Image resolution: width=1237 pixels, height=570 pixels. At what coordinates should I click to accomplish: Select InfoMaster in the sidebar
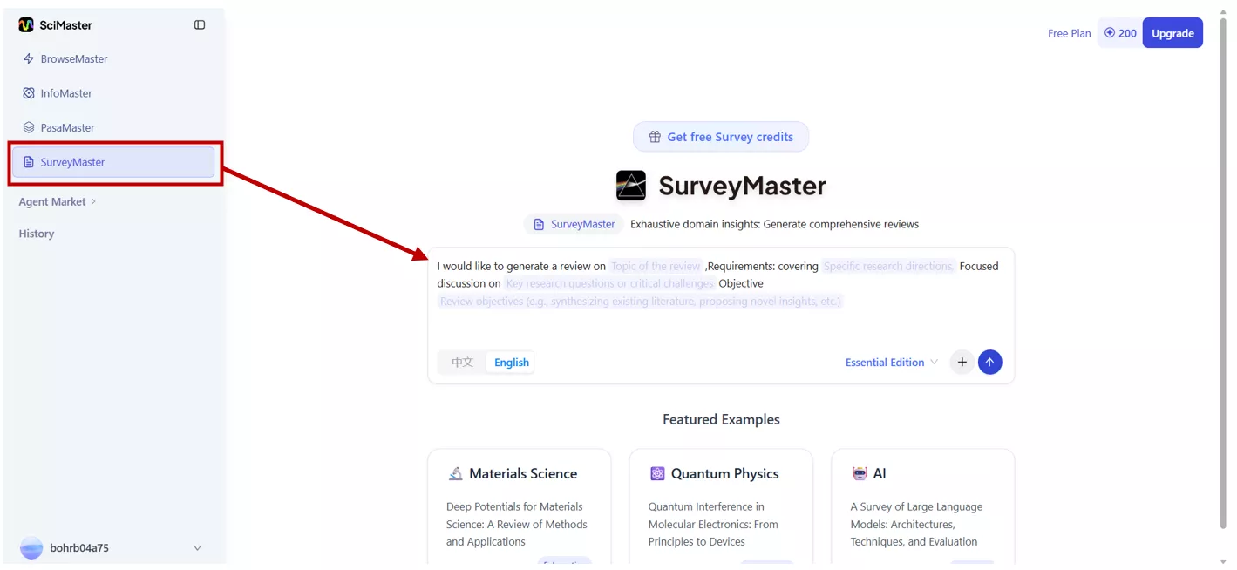coord(66,92)
